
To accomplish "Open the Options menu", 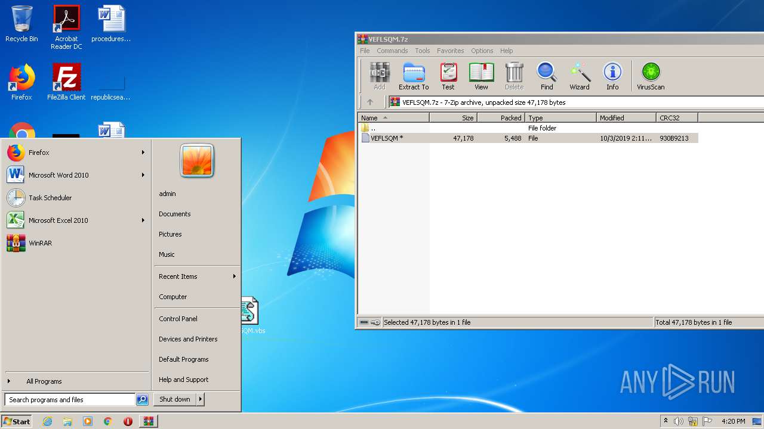I will pyautogui.click(x=482, y=51).
